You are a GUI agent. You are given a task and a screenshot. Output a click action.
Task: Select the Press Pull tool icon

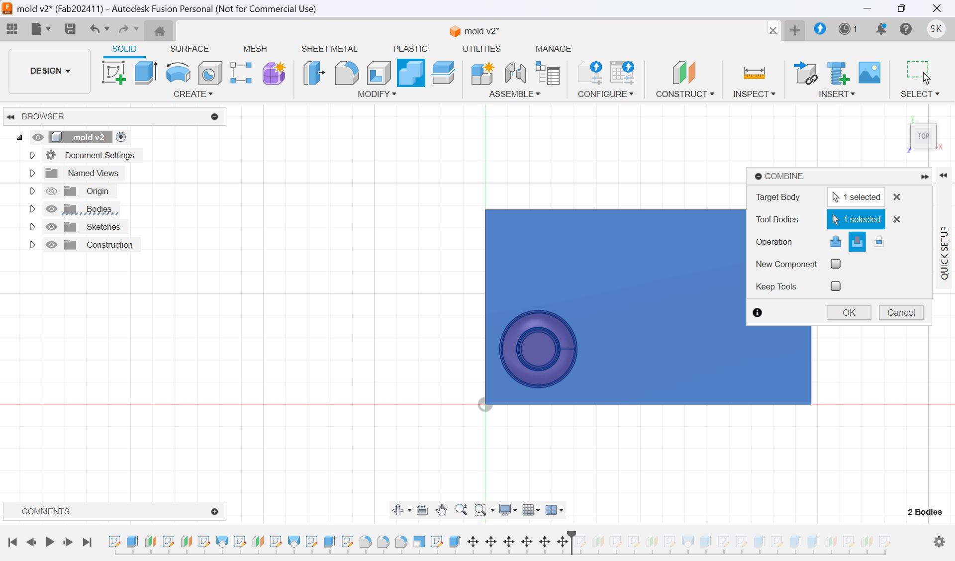coord(314,73)
